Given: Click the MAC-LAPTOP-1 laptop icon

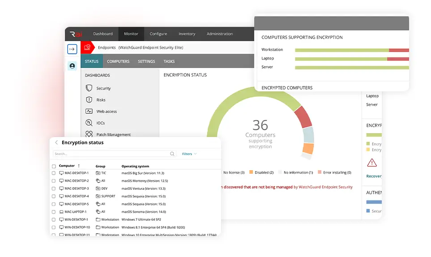Looking at the screenshot, I should pos(61,212).
